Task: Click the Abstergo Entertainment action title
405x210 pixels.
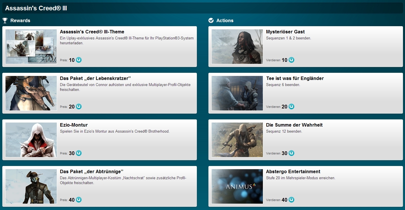Action: [293, 172]
